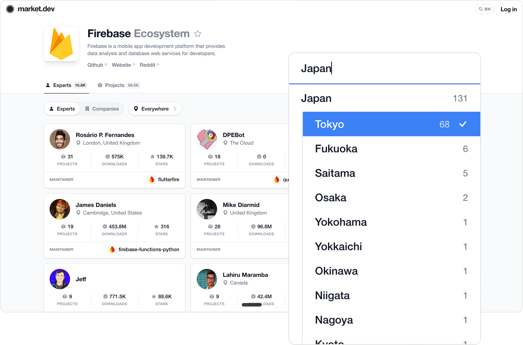
Task: Open Rosário P. Fernandes profile avatar
Action: (x=60, y=139)
